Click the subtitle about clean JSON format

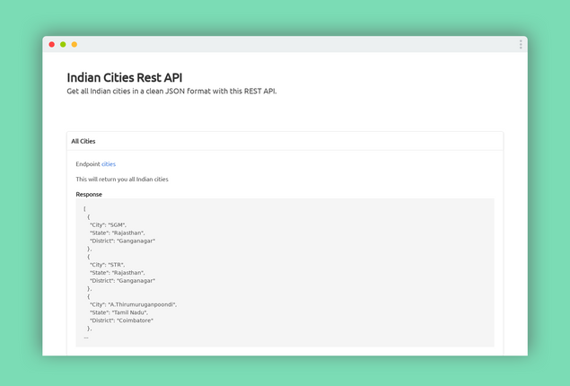click(x=171, y=92)
